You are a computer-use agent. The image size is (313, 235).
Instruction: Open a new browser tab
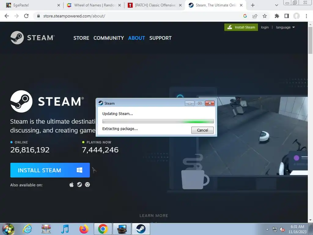[253, 6]
